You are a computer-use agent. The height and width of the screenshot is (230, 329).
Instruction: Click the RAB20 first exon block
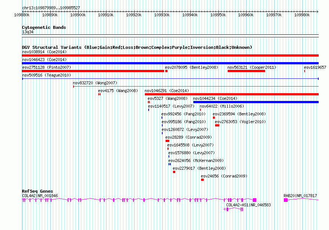pyautogui.click(x=286, y=200)
